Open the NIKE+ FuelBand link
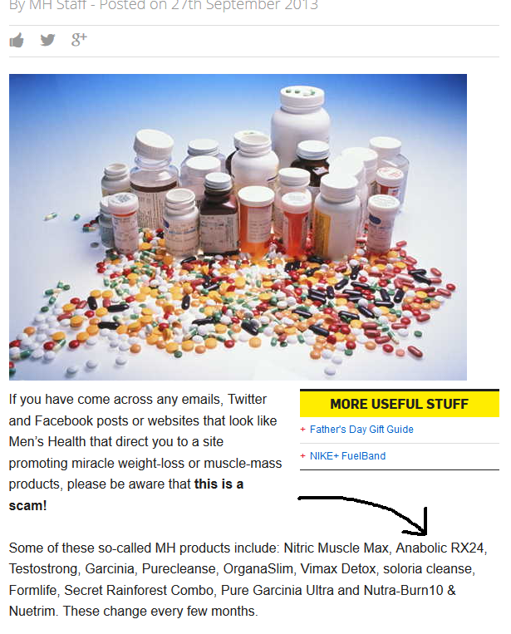Screen dimensions: 511x634 tap(347, 456)
